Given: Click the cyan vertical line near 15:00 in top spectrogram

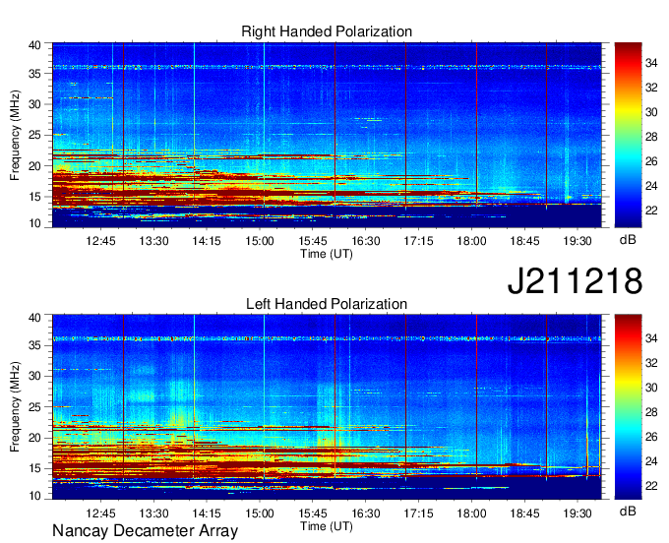Looking at the screenshot, I should pyautogui.click(x=264, y=125).
